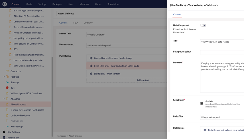This screenshot has width=244, height=139.
Task: Click the content tree vertical scrollbar
Action: tap(52, 96)
